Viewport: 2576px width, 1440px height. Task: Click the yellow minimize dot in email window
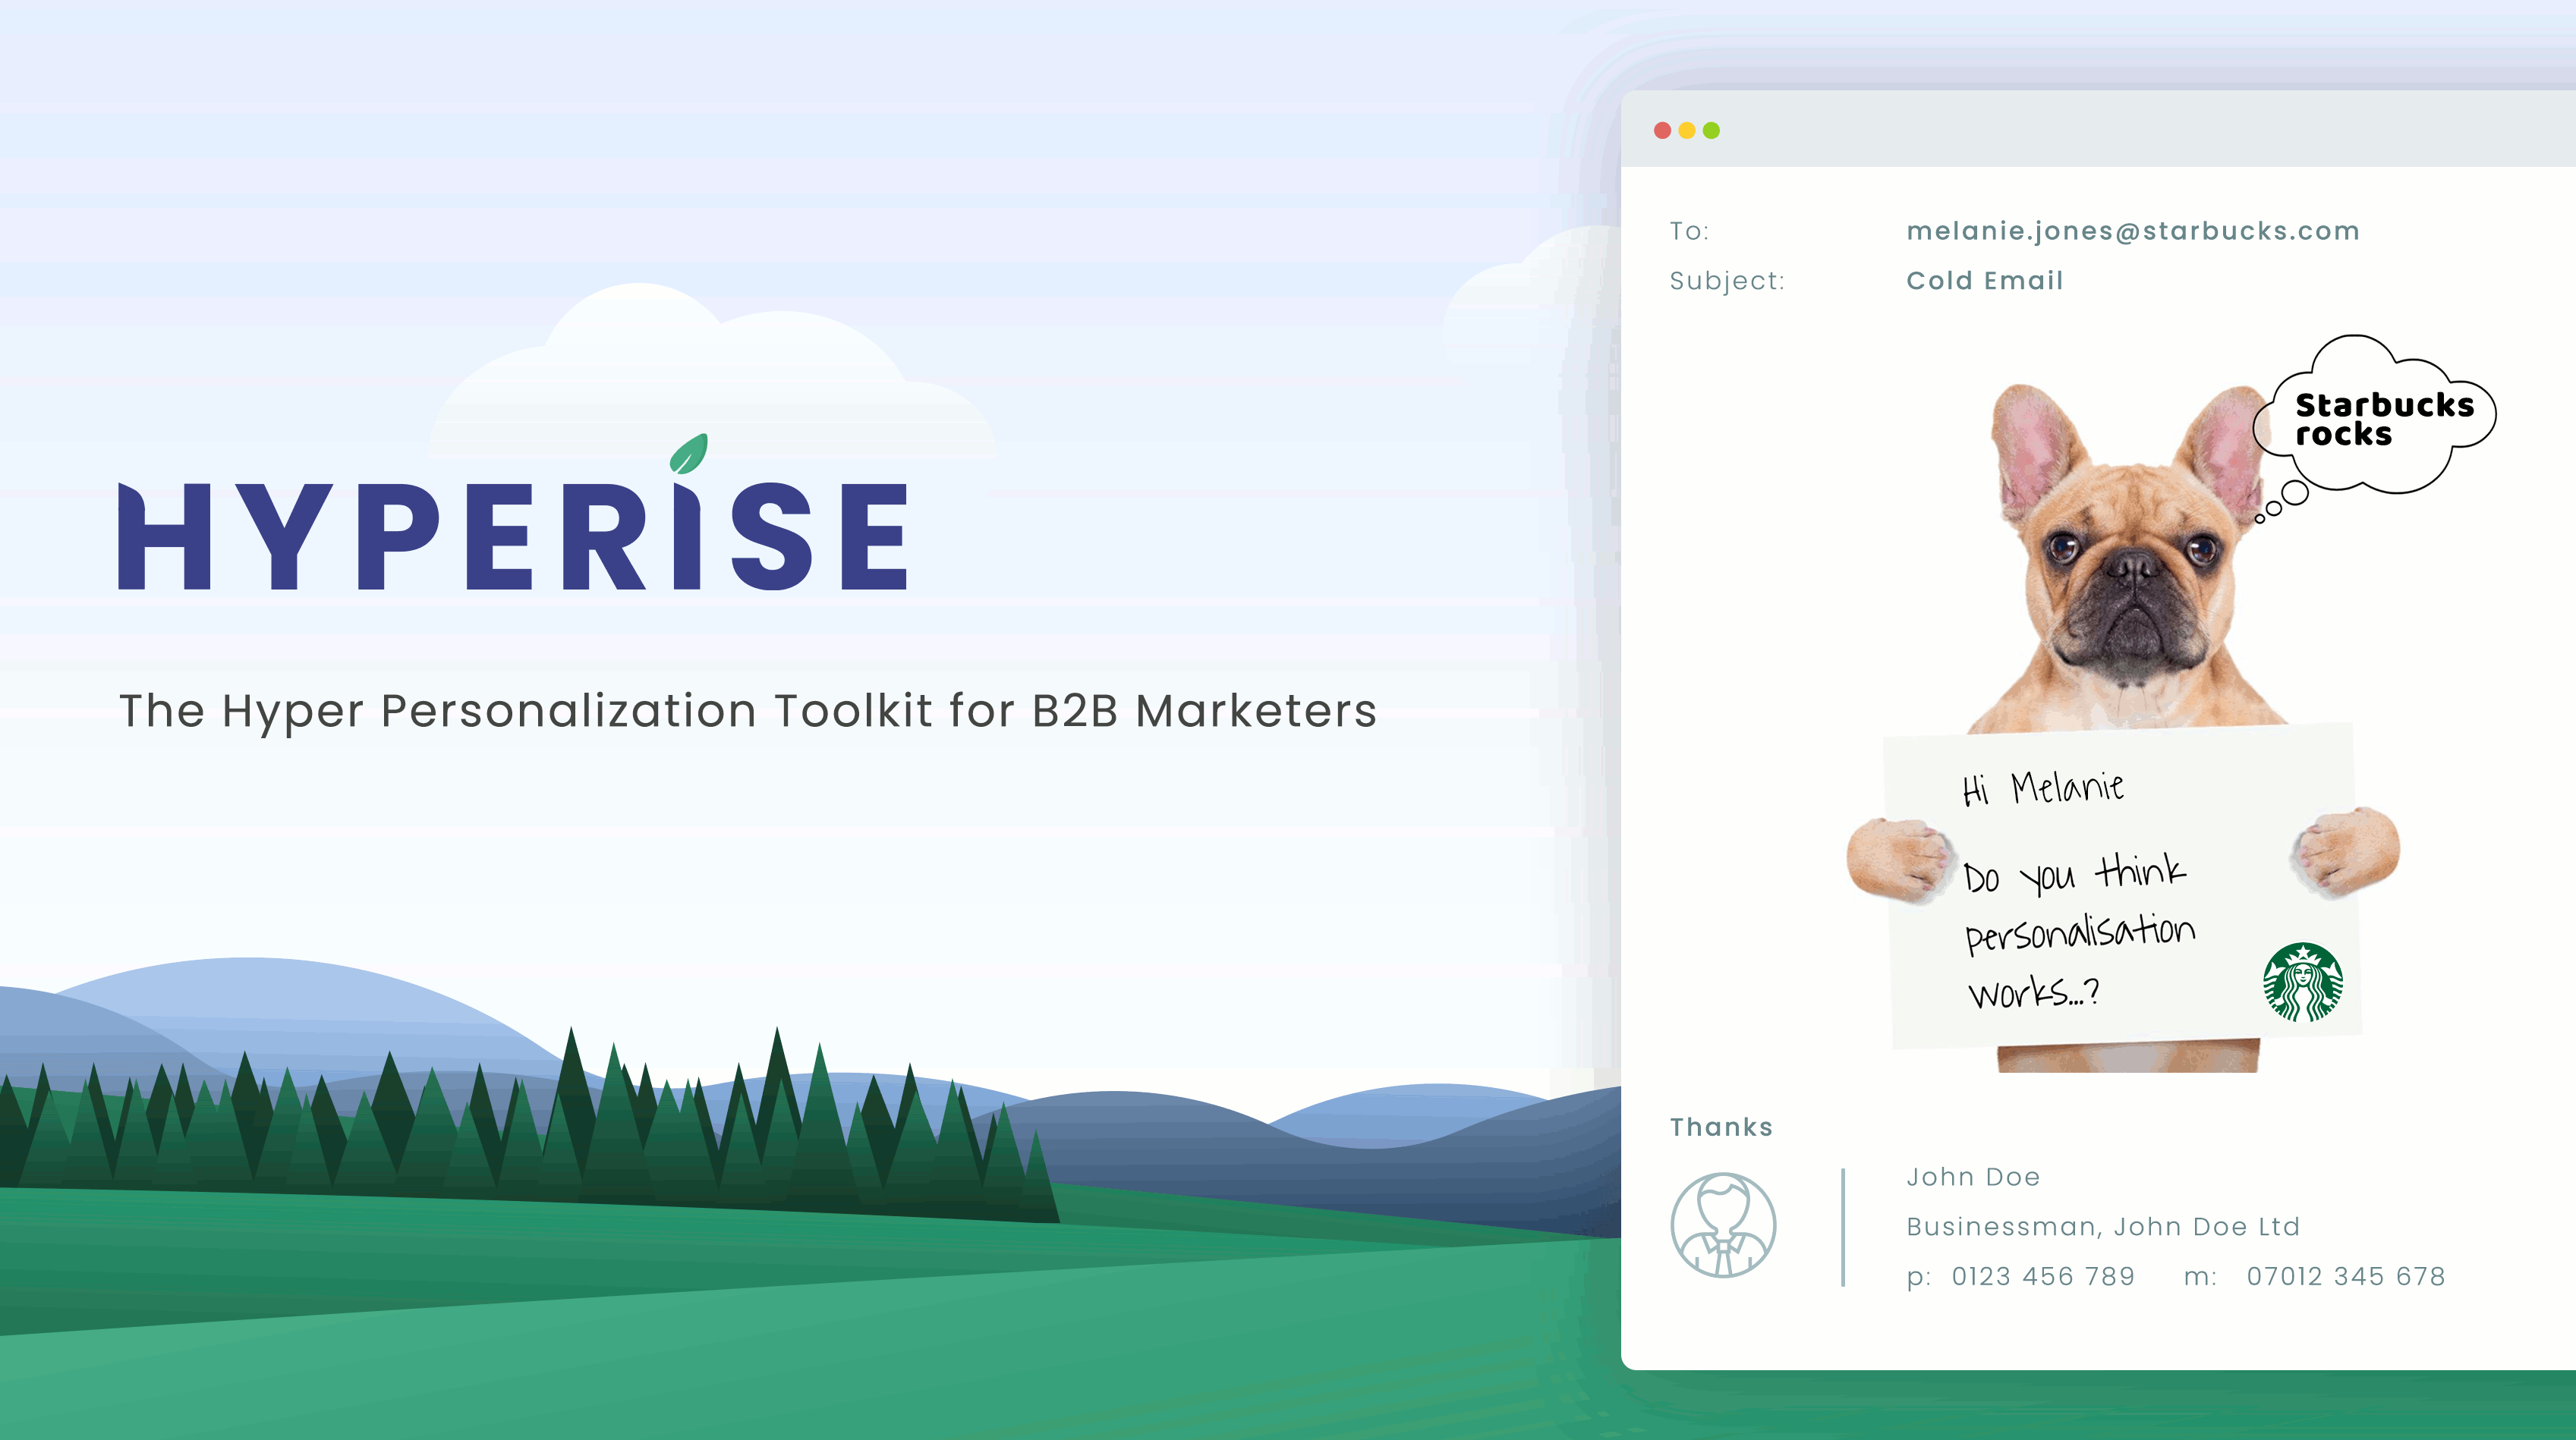point(1687,131)
